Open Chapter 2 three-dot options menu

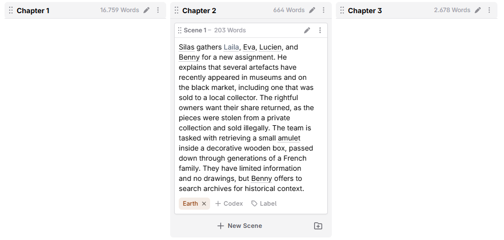click(x=324, y=10)
